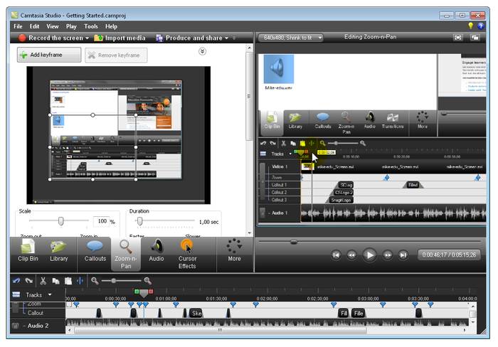Open the Tools menu
This screenshot has width=498, height=347.
click(91, 26)
